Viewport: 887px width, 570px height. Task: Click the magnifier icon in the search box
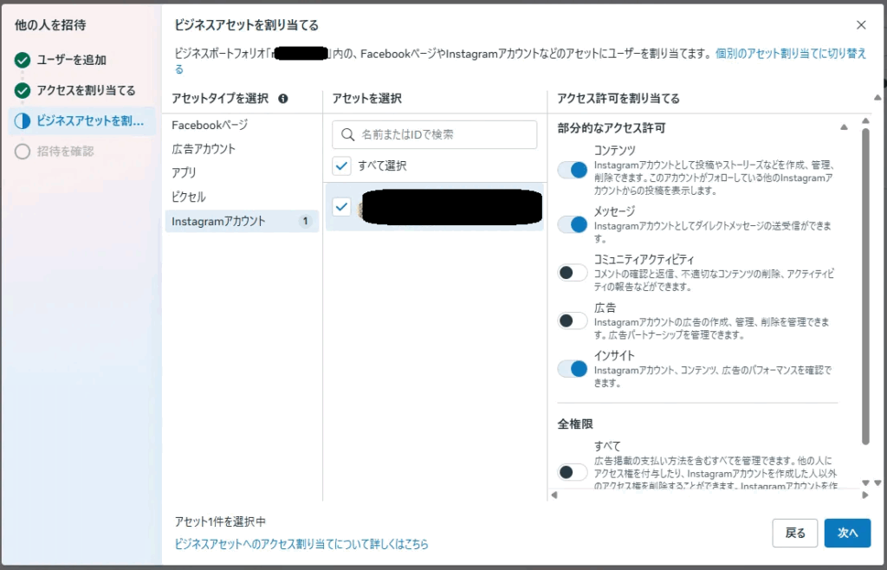click(348, 135)
